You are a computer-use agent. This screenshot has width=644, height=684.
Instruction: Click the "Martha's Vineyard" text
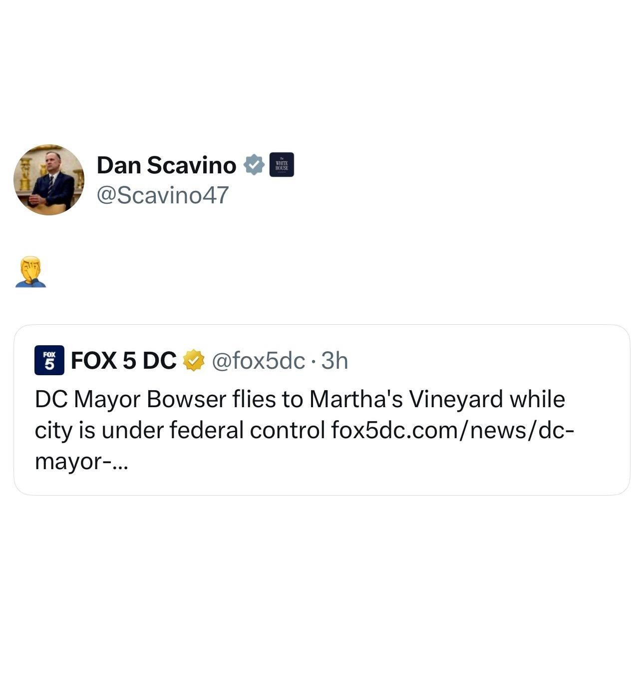pos(406,399)
